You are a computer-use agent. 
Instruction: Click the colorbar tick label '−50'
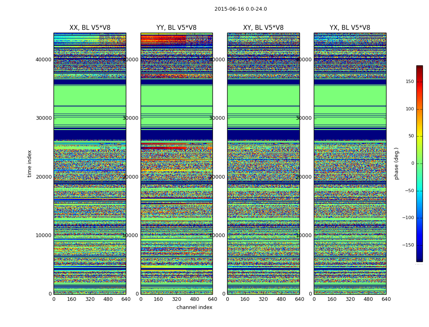409,191
